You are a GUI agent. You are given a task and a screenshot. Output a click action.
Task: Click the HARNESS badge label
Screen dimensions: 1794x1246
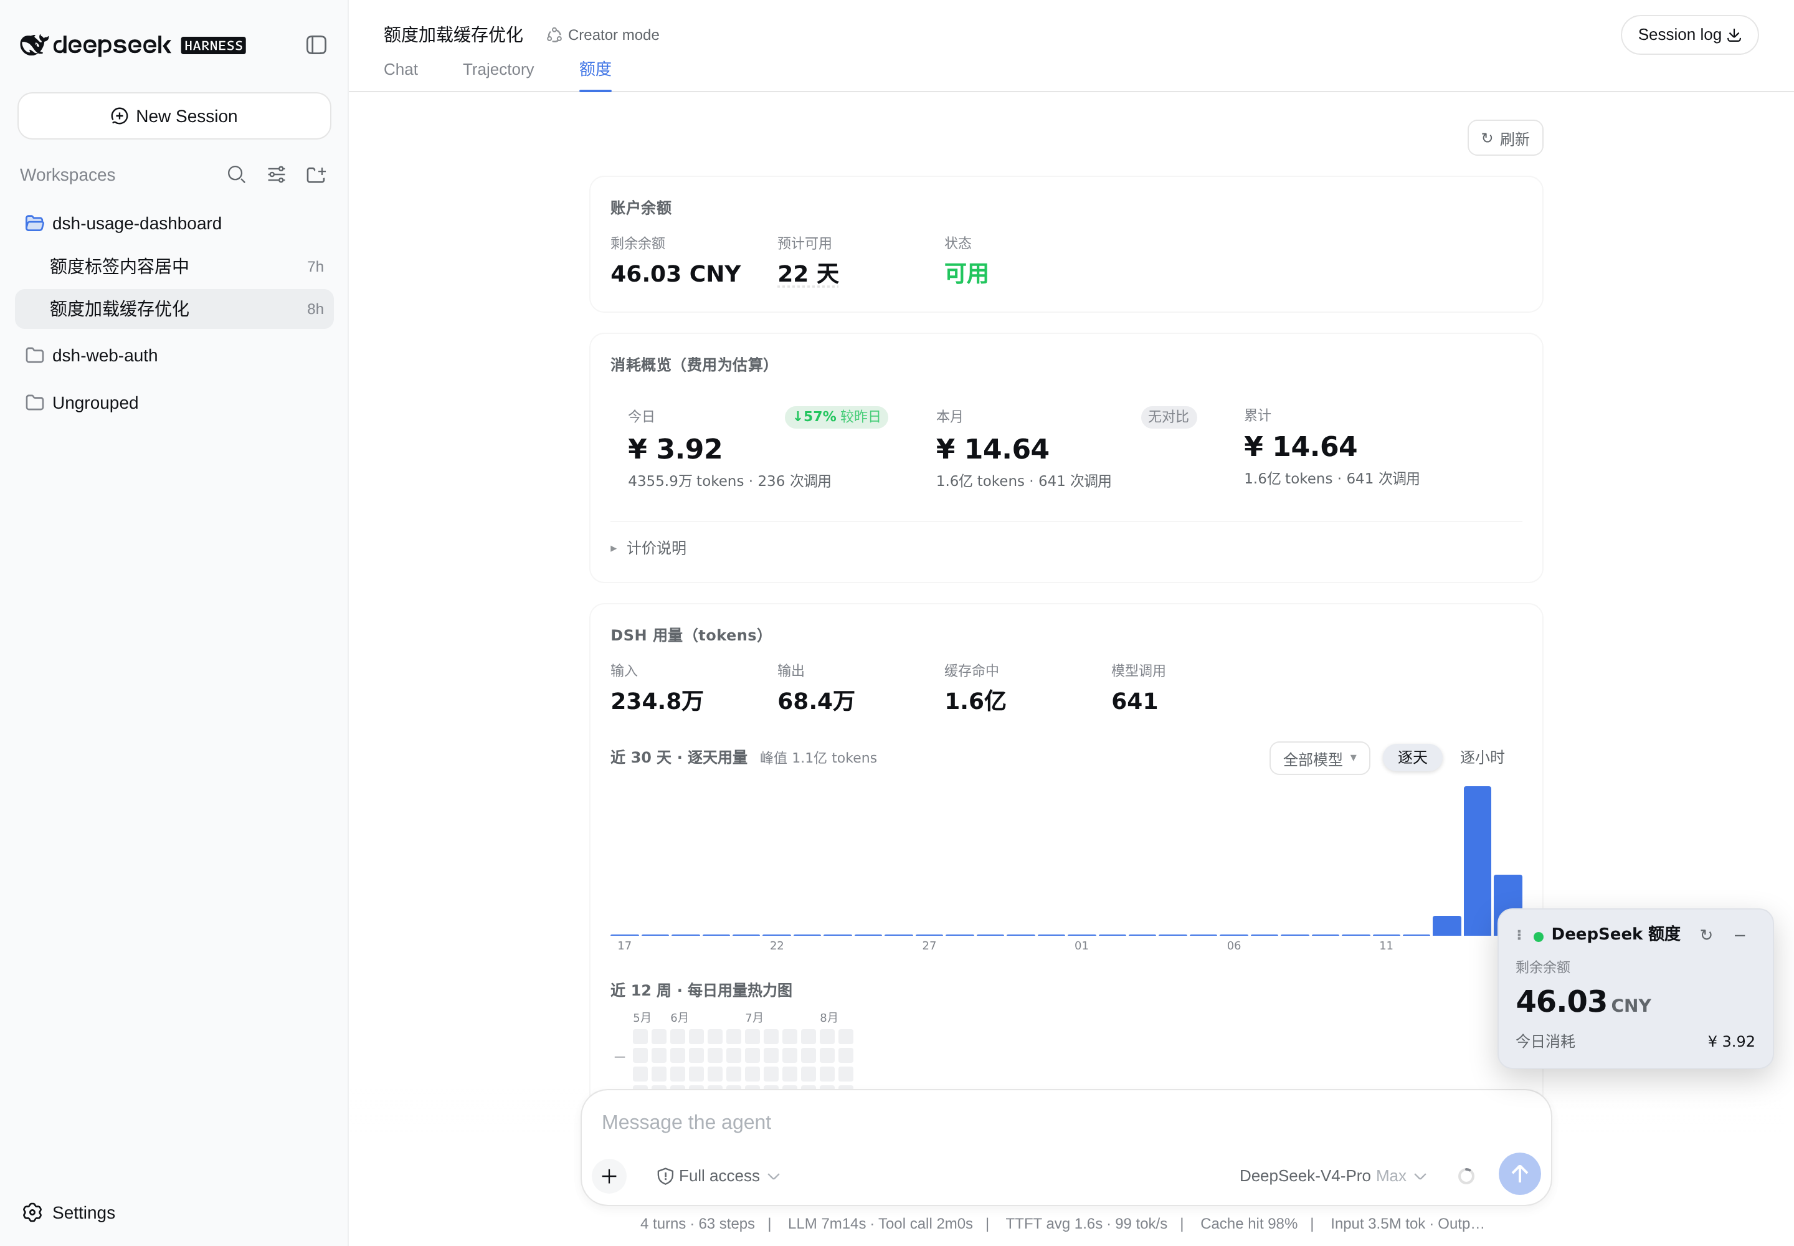click(x=213, y=45)
